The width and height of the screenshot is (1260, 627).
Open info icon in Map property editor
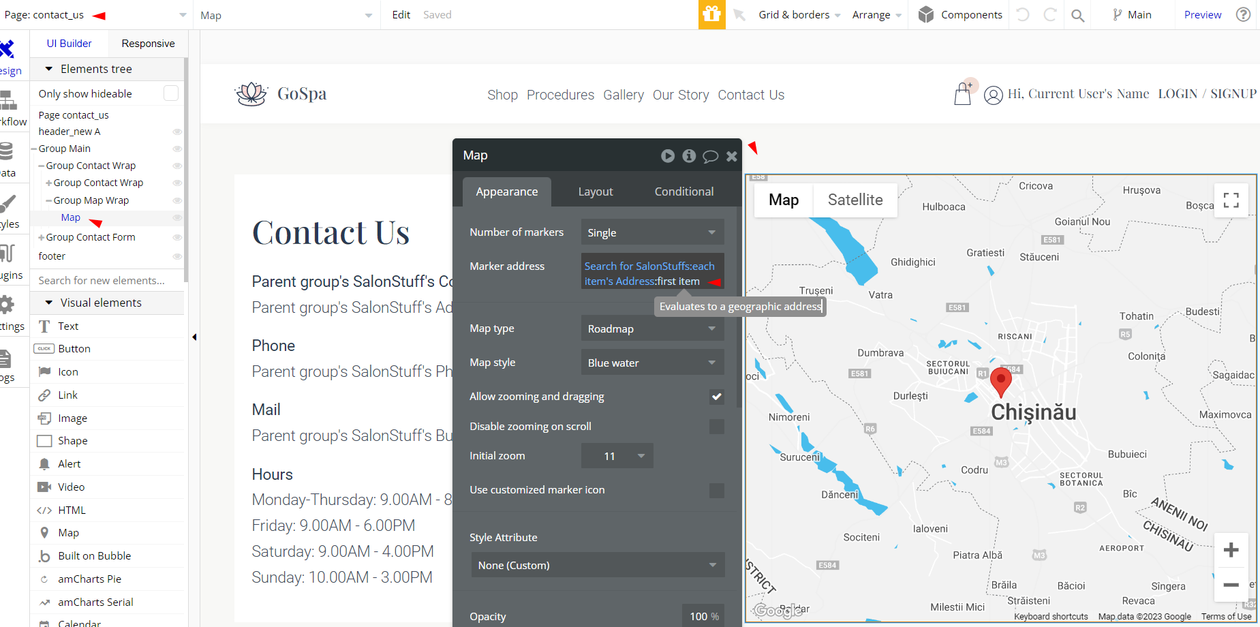click(689, 156)
